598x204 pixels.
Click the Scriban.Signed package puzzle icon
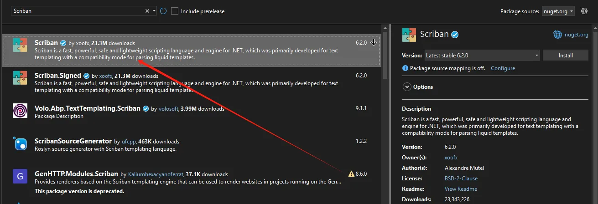[x=20, y=78]
